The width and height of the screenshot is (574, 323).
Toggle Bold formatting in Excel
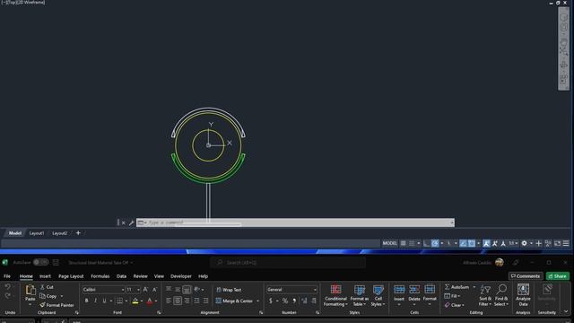pos(86,301)
